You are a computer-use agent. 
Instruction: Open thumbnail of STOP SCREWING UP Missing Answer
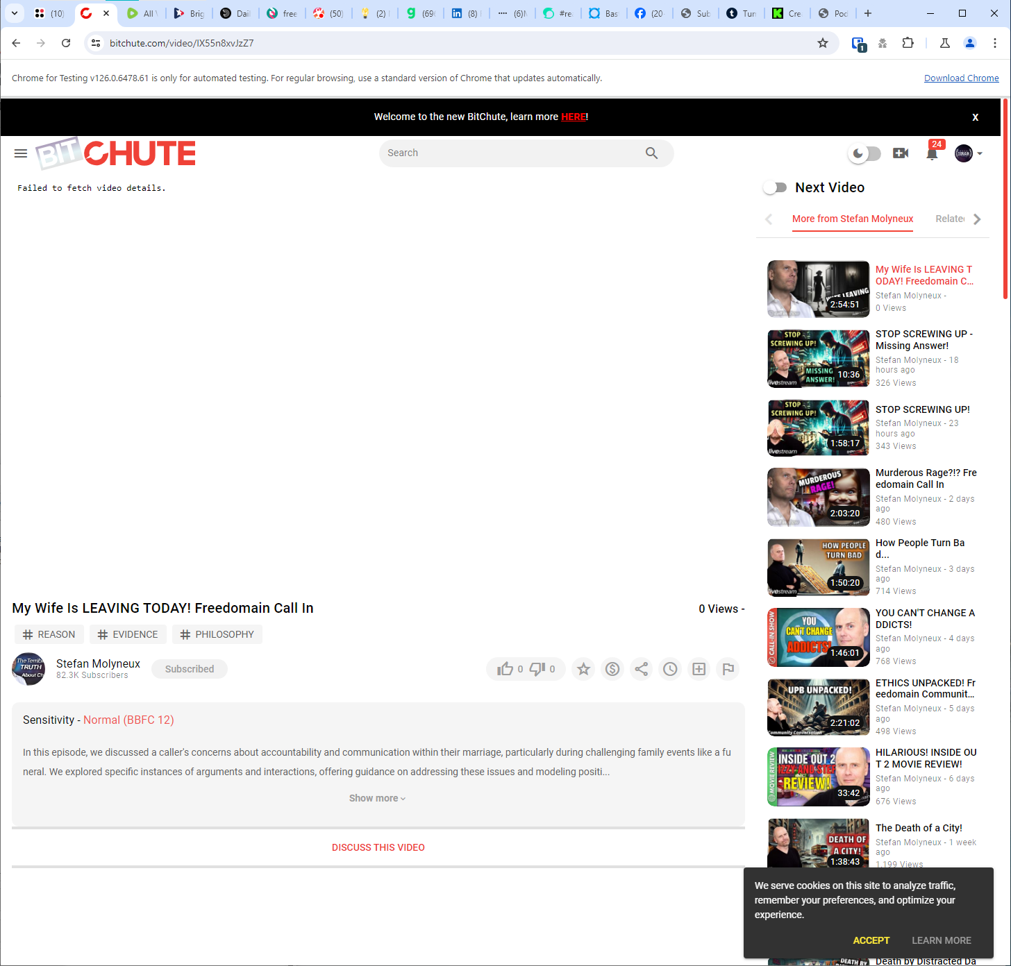pos(819,359)
